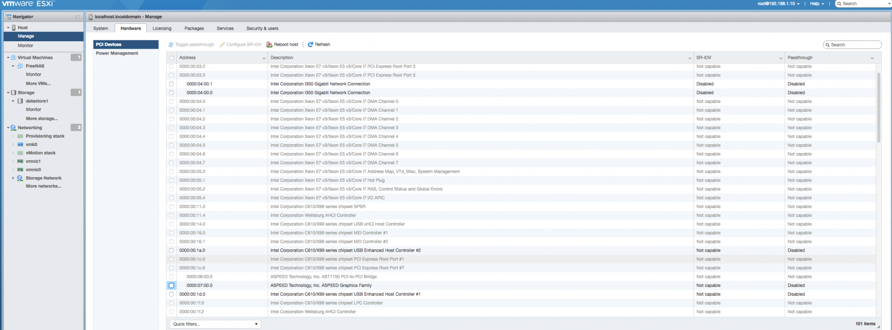The image size is (892, 330).
Task: Click the vmnic0 NIC icon
Action: [20, 170]
